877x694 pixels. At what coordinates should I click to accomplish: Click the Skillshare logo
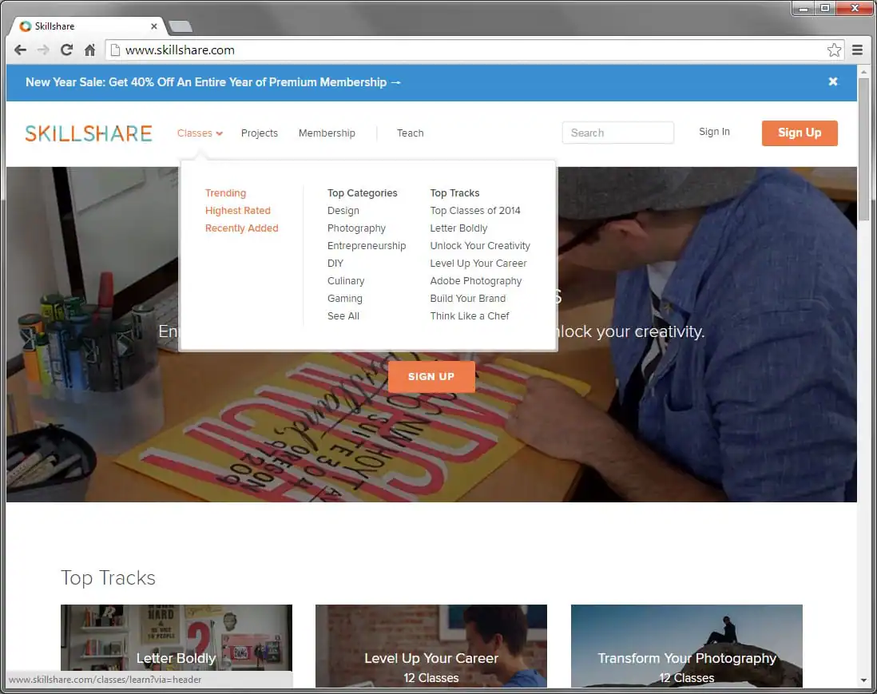pos(89,133)
